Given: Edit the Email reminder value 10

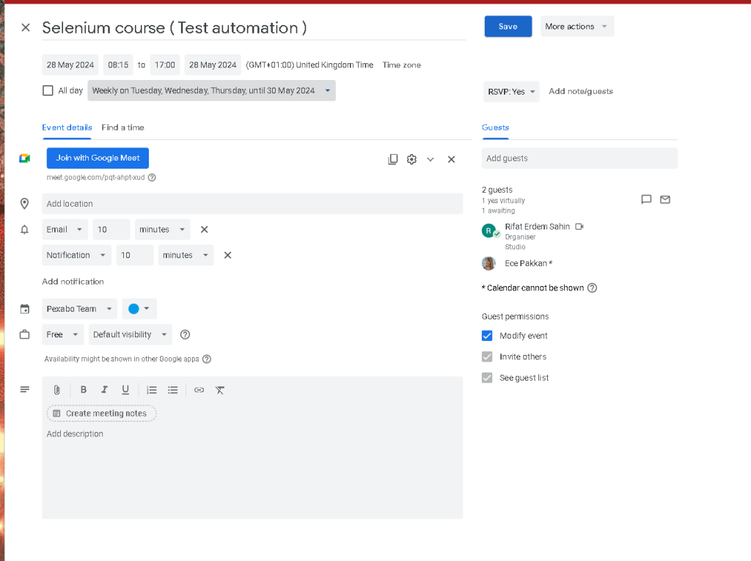Looking at the screenshot, I should [111, 230].
